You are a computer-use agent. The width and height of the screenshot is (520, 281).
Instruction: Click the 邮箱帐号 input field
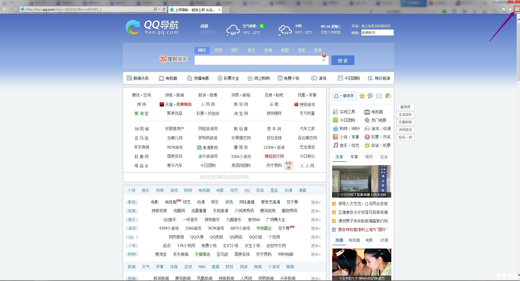pos(377,33)
